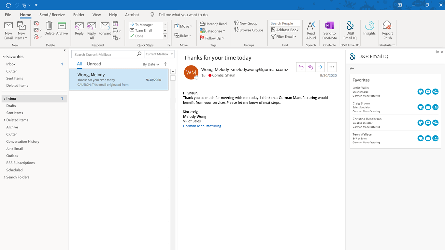Screen dimensions: 445x250
Task: Open the Follow Up flag menu
Action: coord(212,38)
